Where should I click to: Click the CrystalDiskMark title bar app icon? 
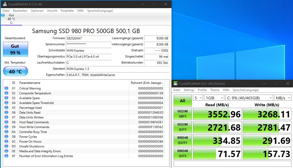[x=175, y=84]
